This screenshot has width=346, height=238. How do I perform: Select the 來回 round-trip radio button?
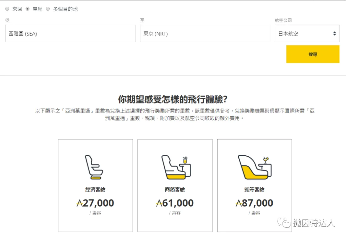7,9
